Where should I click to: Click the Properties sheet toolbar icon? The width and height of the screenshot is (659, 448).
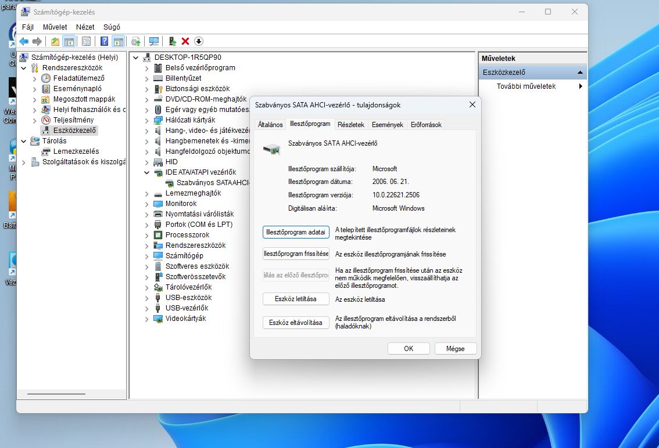86,41
